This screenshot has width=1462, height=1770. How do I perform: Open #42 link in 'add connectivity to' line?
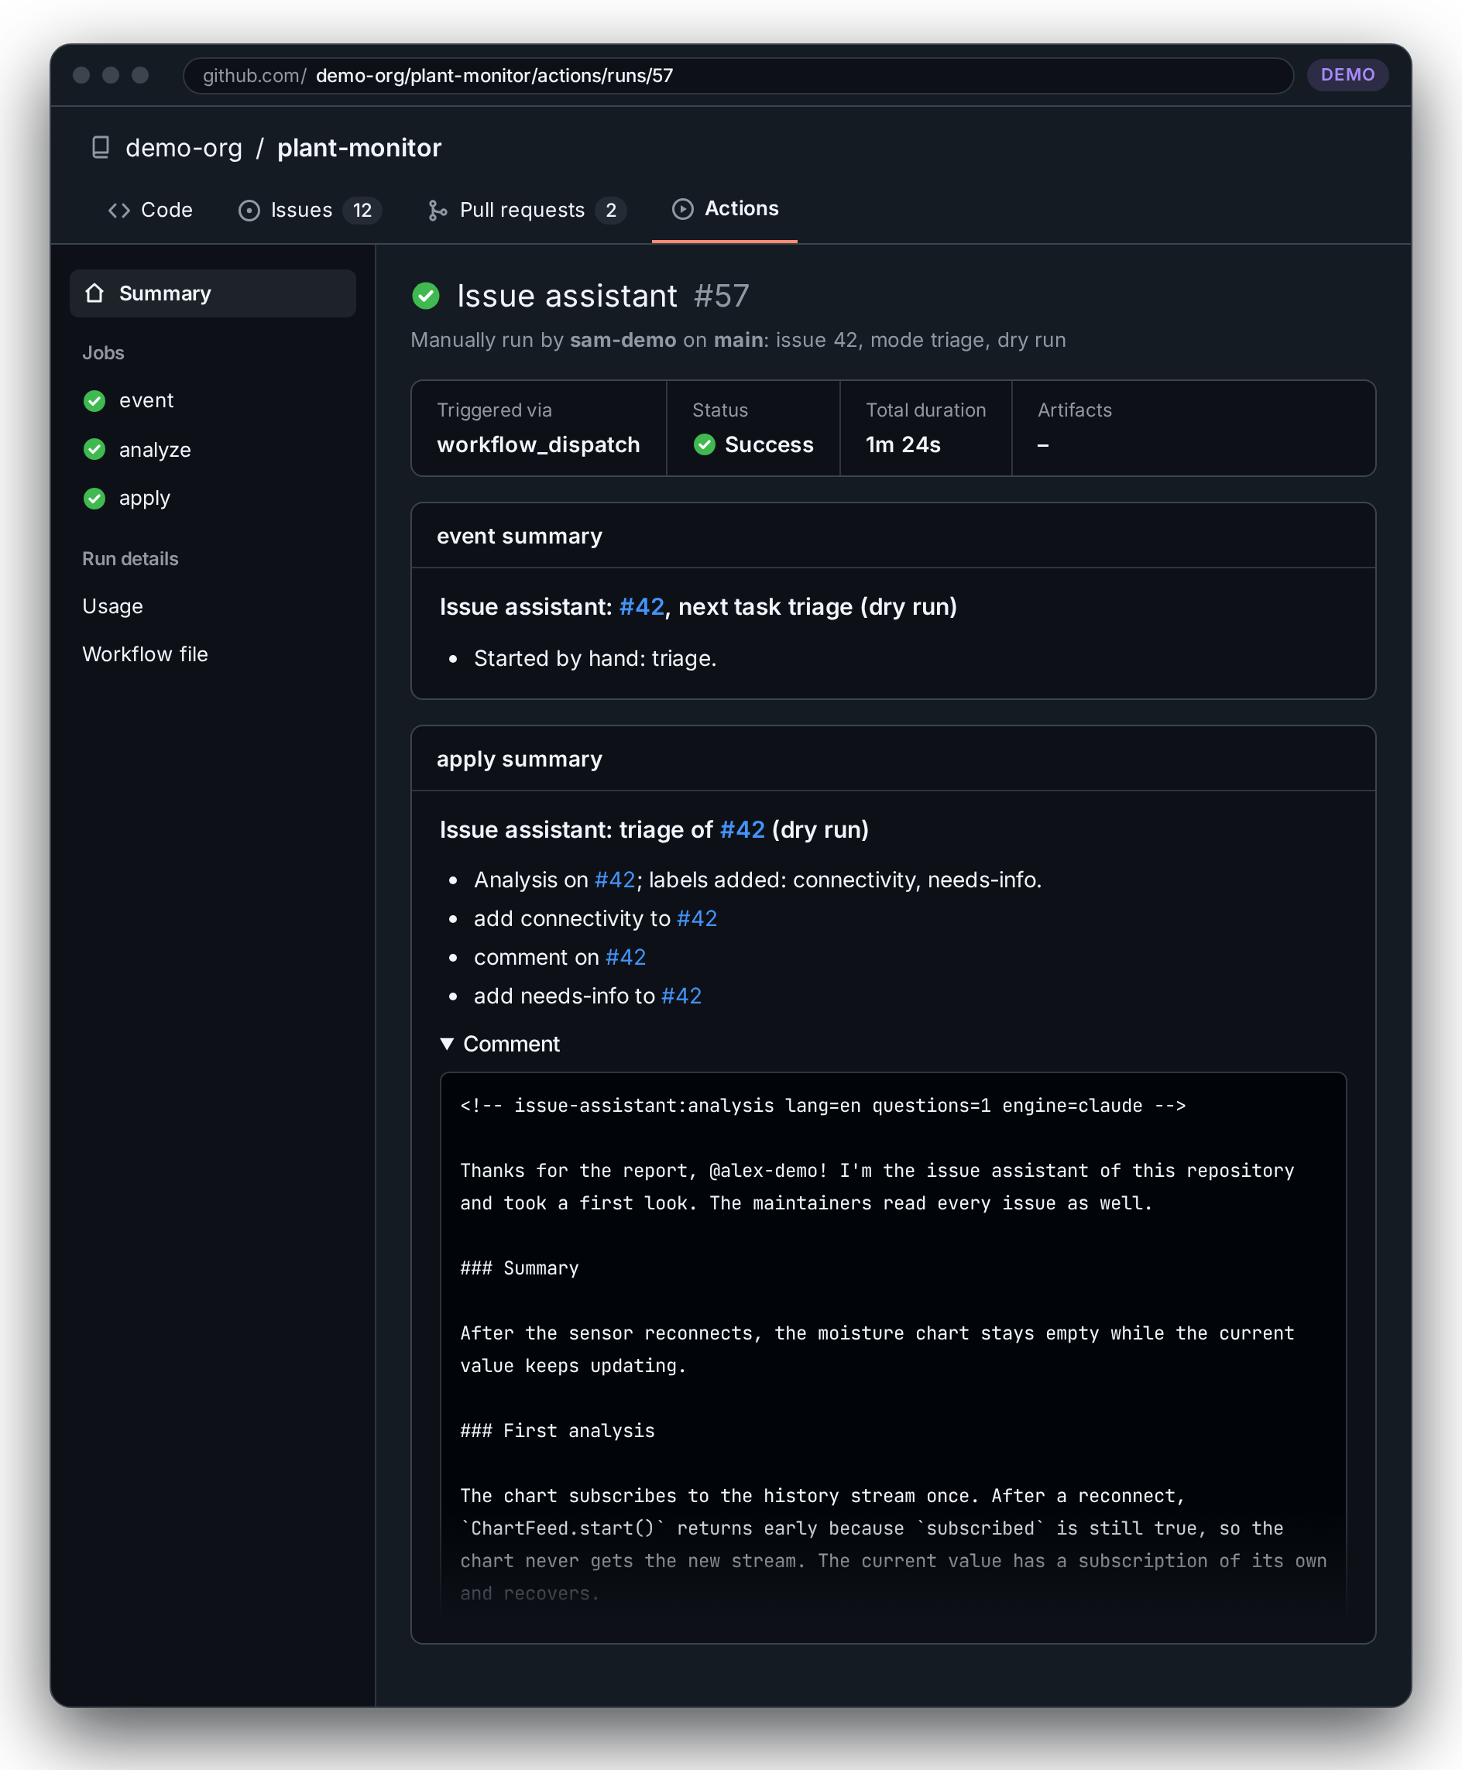click(696, 919)
